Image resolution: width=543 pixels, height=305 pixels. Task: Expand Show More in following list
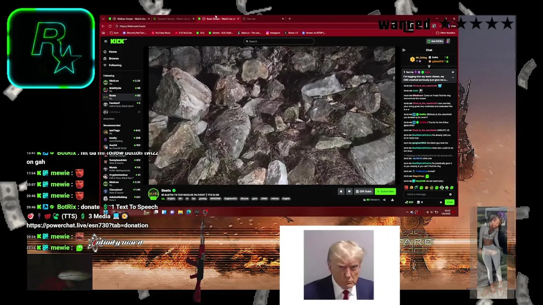[x=109, y=119]
